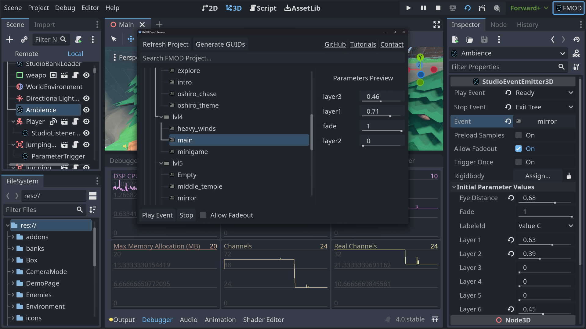
Task: Open the FMOD button in top bar
Action: click(x=569, y=8)
